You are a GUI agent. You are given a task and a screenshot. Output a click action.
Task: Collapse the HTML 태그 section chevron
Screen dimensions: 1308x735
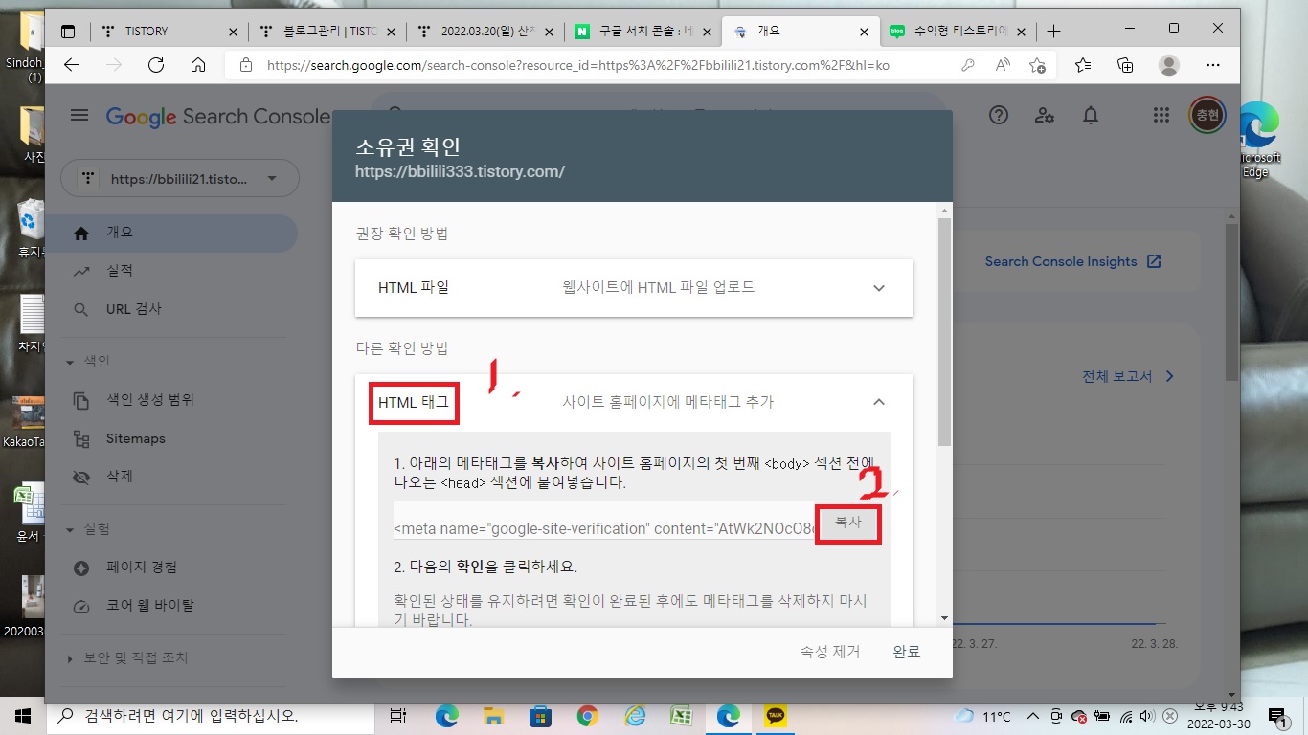click(879, 402)
